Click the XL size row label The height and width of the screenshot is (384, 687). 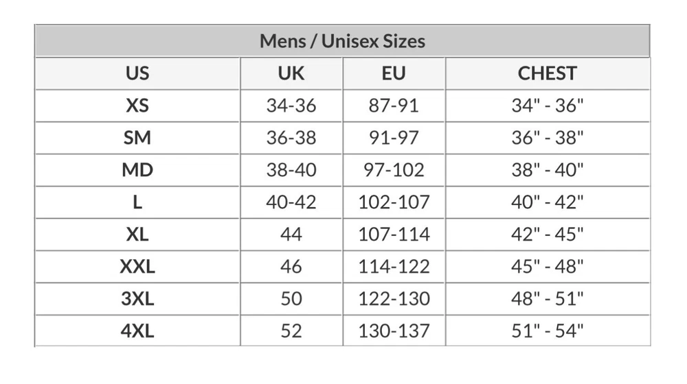pyautogui.click(x=137, y=235)
